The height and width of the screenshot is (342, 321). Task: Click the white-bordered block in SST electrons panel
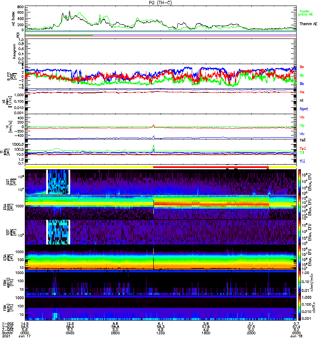[58, 232]
